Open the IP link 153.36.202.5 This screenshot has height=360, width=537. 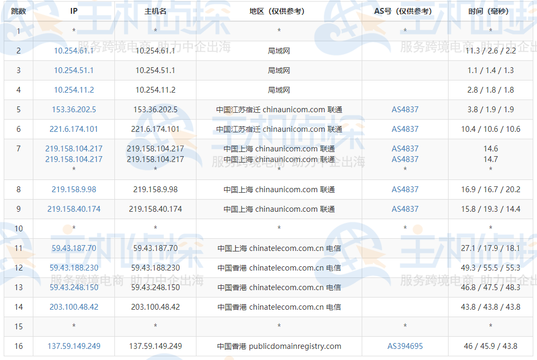[x=74, y=109]
